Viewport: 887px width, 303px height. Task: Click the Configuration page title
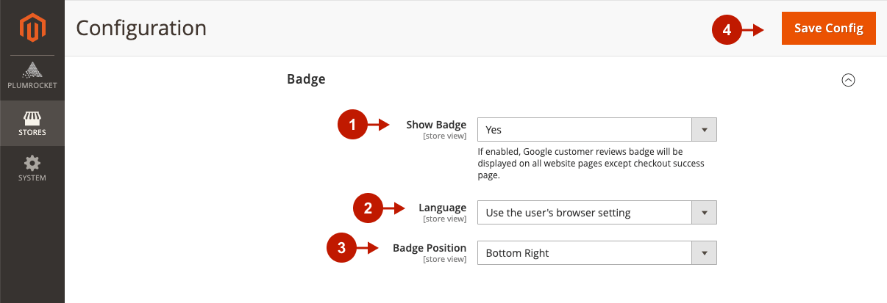[x=141, y=29]
